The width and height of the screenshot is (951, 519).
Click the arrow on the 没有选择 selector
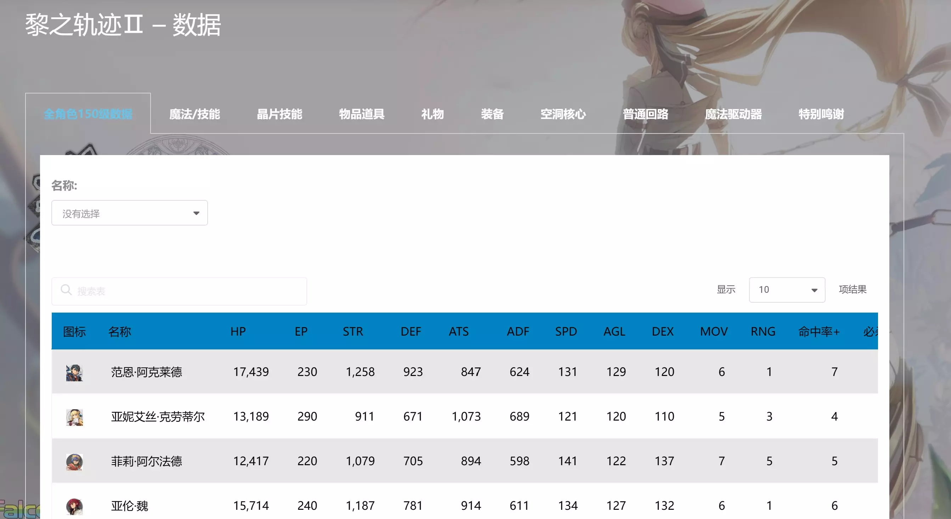pos(196,213)
